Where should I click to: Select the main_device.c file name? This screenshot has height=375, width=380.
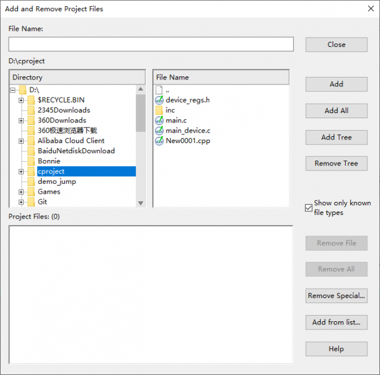click(188, 131)
